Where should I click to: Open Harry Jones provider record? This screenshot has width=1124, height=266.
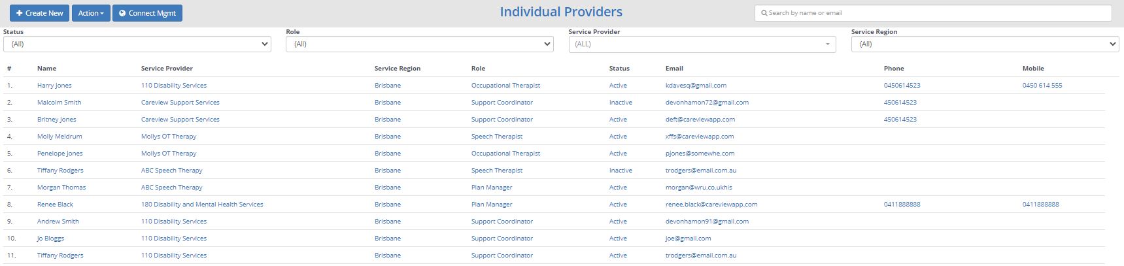click(54, 86)
